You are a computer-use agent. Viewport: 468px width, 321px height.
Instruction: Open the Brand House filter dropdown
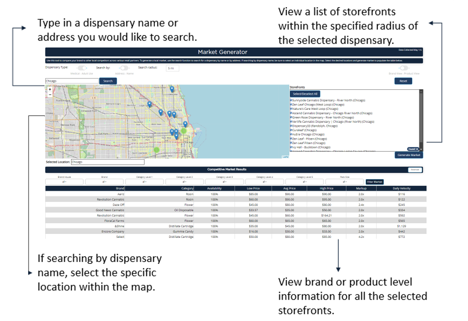(64, 182)
